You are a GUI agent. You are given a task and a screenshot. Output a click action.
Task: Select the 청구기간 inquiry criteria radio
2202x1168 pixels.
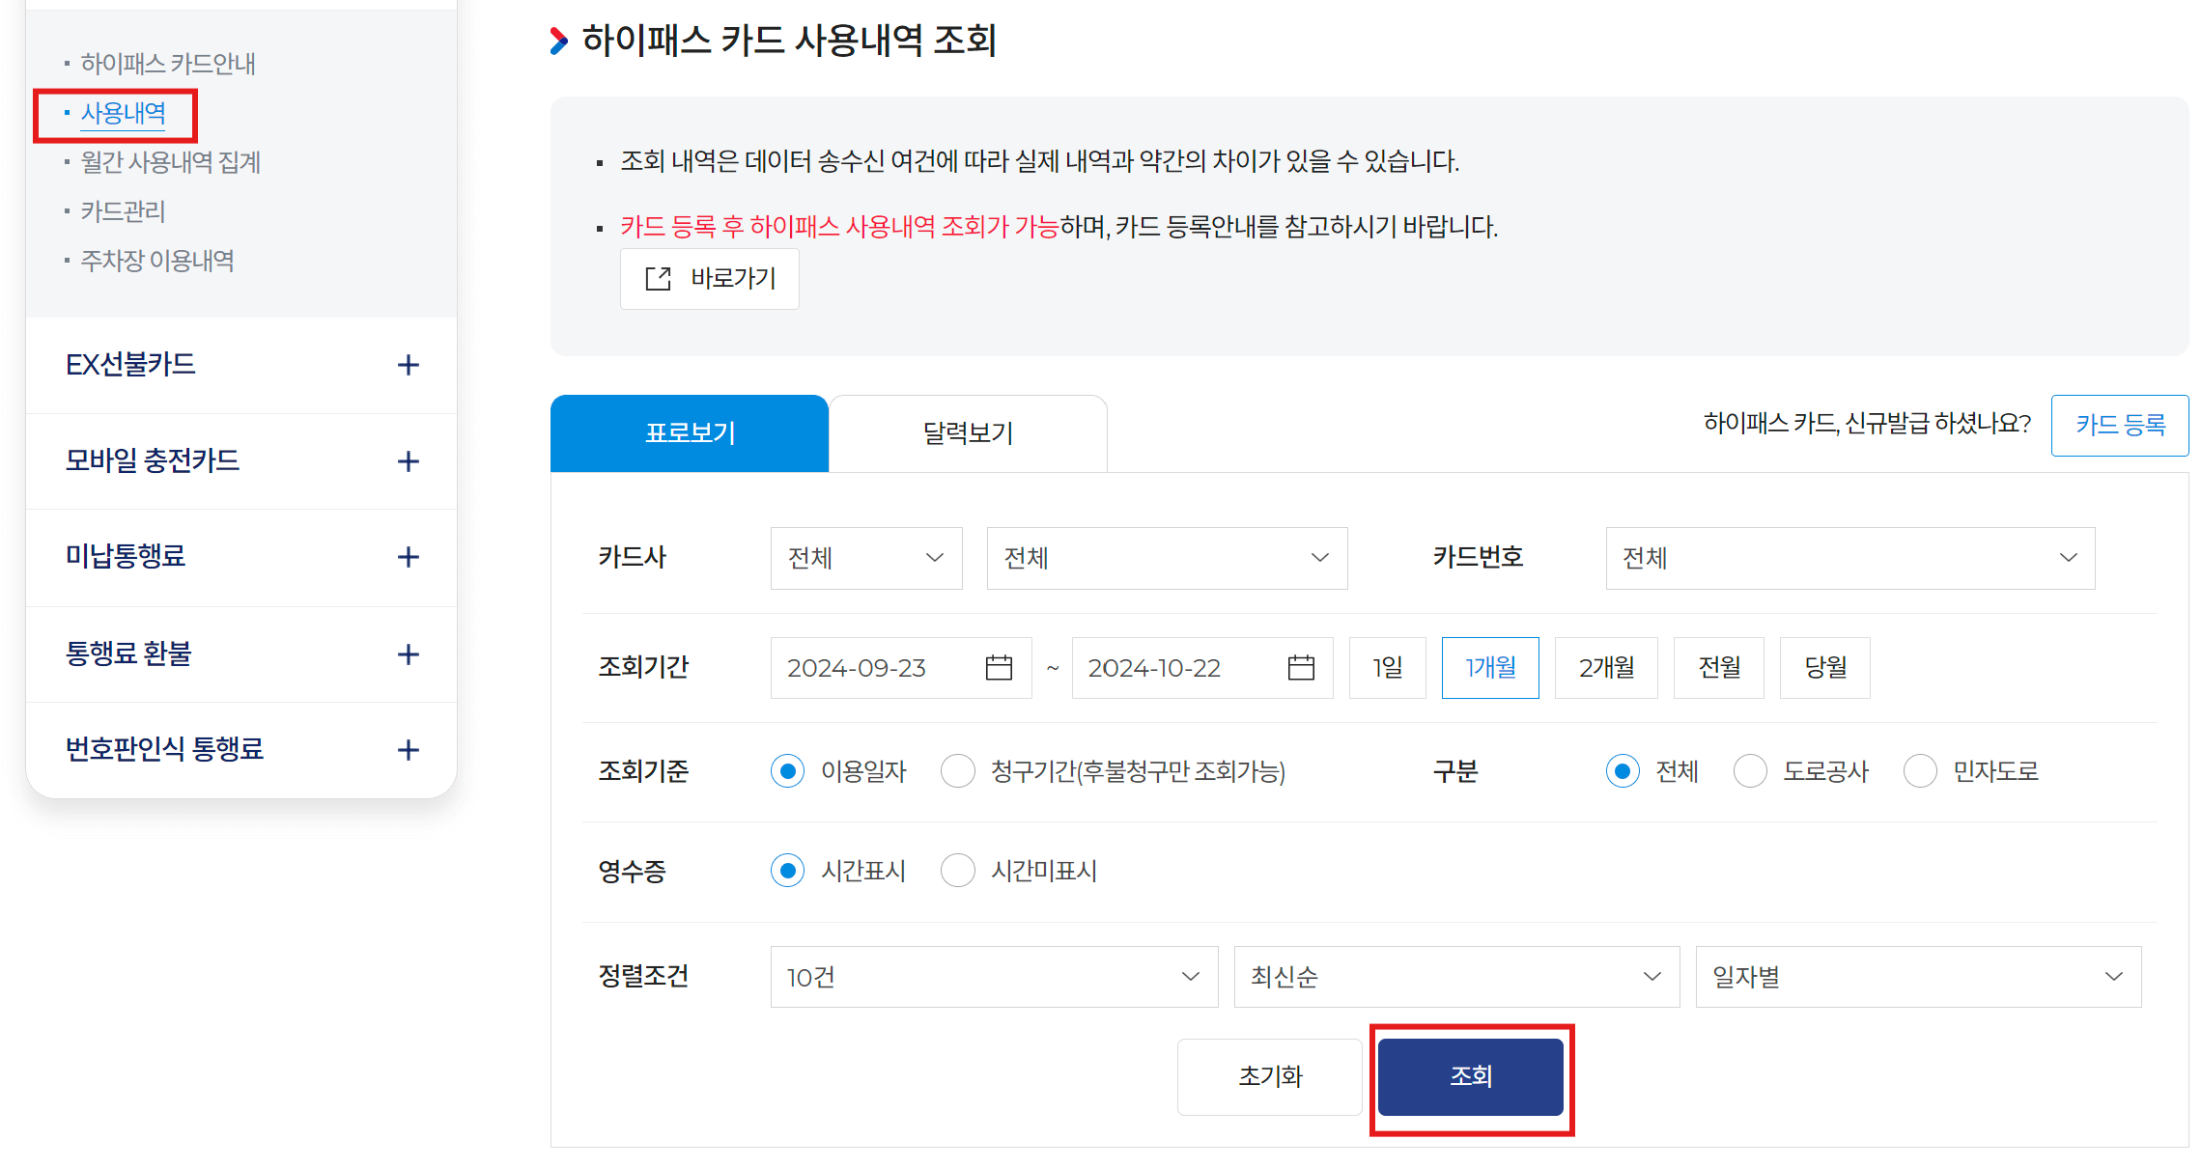957,770
